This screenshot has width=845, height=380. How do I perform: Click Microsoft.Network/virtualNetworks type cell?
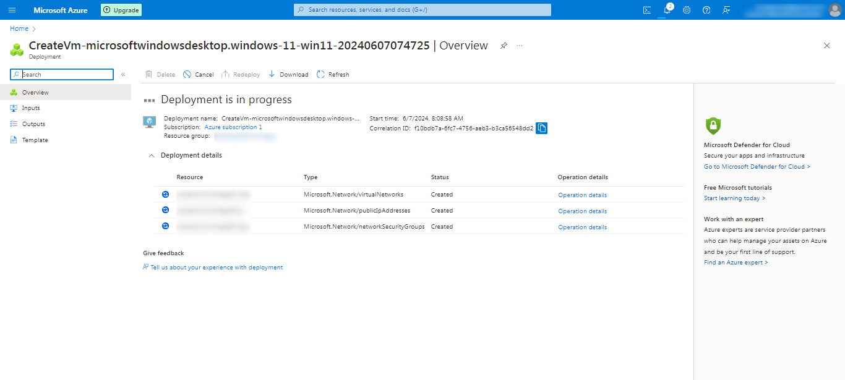(353, 194)
